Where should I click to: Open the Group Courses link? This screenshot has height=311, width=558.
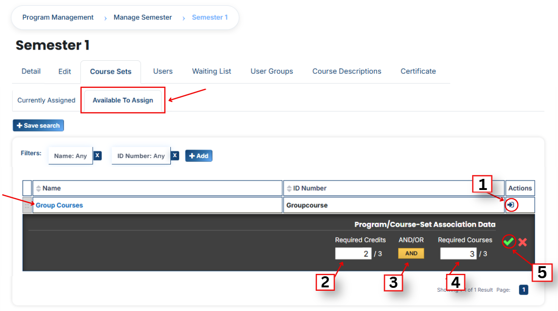[59, 205]
